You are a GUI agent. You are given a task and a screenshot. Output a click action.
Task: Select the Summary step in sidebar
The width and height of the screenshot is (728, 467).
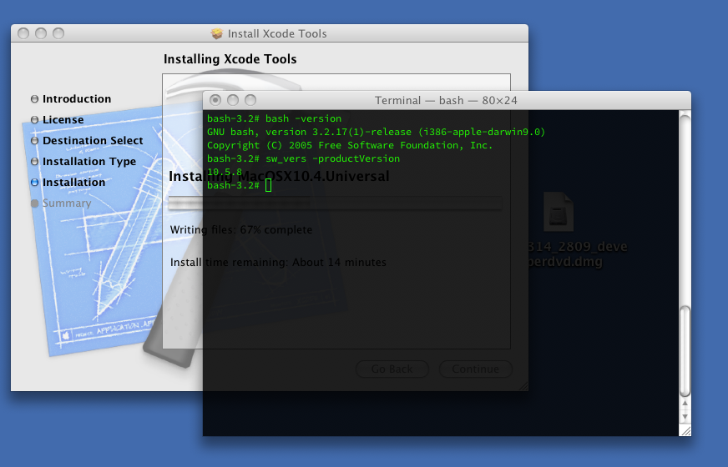(x=61, y=203)
